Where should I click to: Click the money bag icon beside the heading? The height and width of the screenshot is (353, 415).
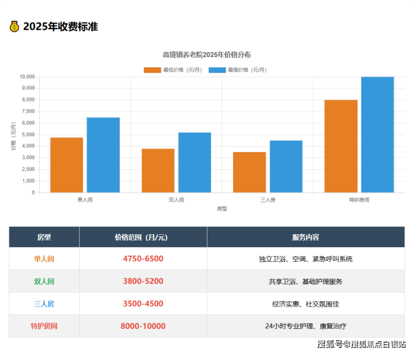[x=15, y=26]
